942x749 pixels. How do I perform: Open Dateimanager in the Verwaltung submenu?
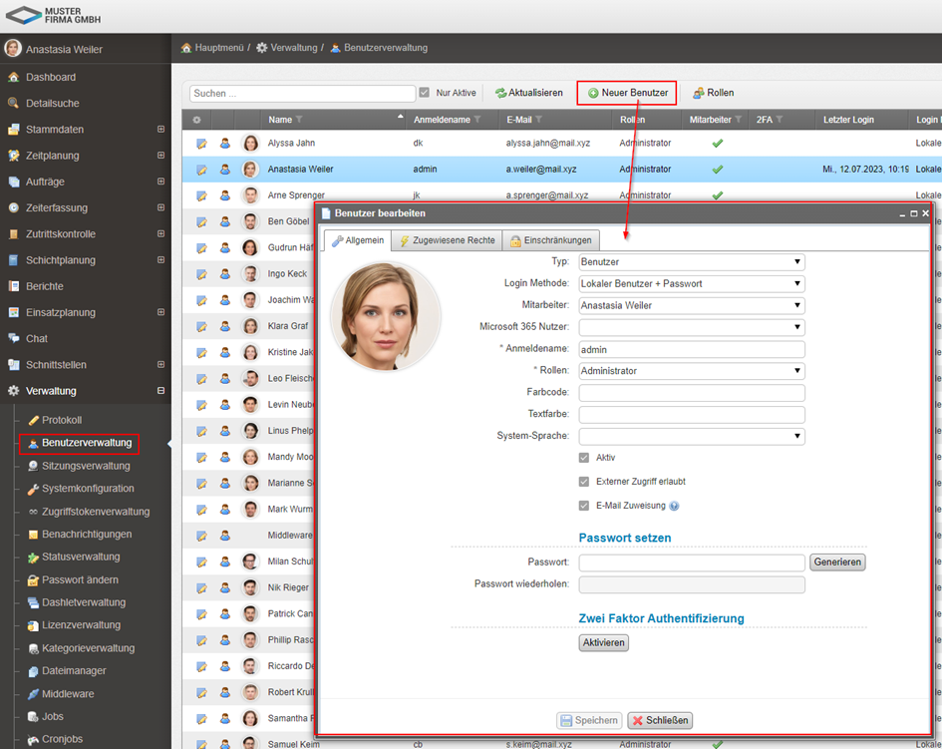pos(73,671)
